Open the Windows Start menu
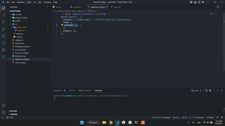Viewport: 225px width, 126px height. [82, 122]
